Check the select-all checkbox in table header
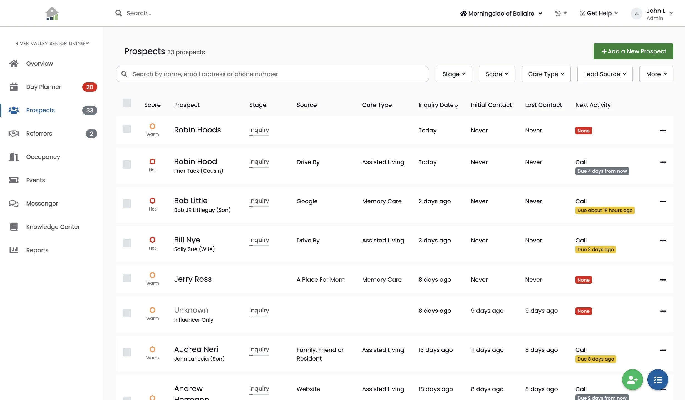The height and width of the screenshot is (400, 685). (127, 103)
